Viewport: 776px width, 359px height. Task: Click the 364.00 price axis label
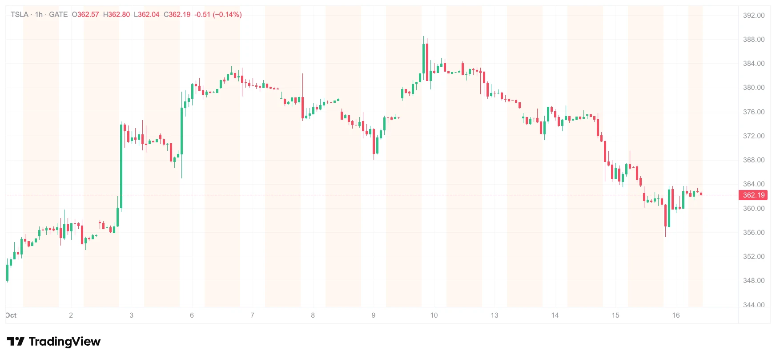click(754, 184)
